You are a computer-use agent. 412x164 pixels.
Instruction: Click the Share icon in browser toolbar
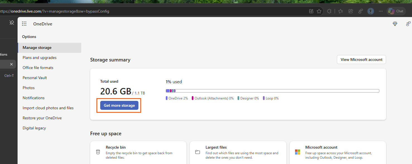(x=351, y=11)
